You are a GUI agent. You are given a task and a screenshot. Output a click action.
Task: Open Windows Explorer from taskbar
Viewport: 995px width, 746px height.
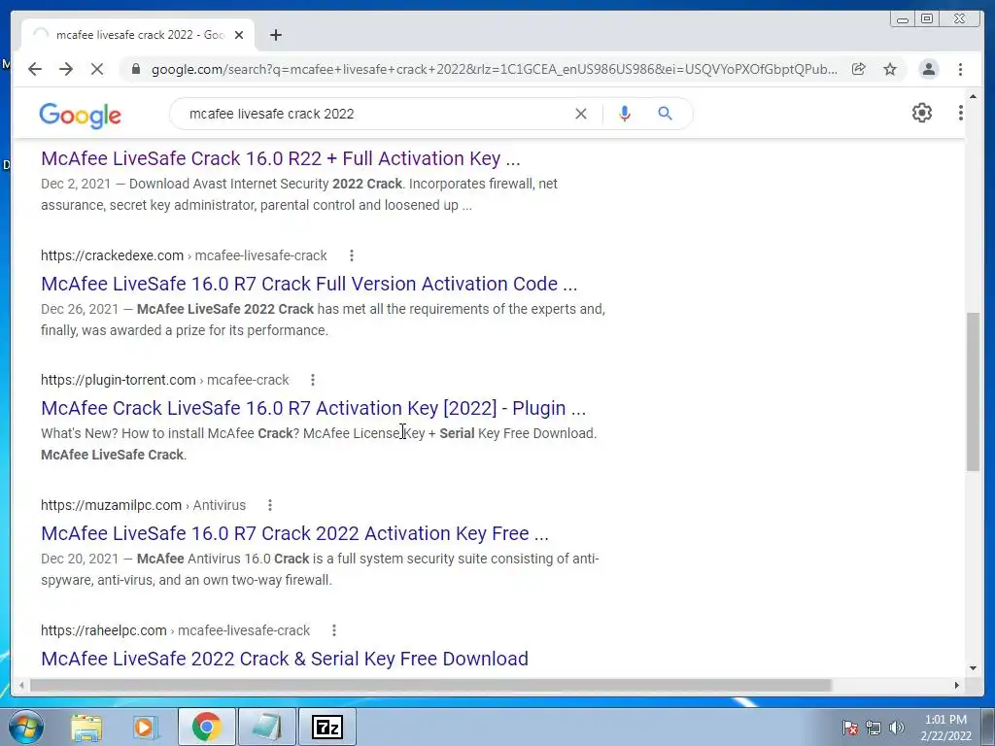pos(86,727)
